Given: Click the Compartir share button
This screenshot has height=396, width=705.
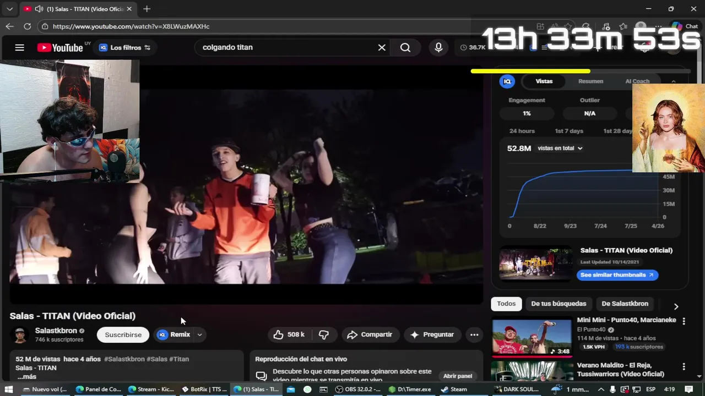Looking at the screenshot, I should (370, 334).
